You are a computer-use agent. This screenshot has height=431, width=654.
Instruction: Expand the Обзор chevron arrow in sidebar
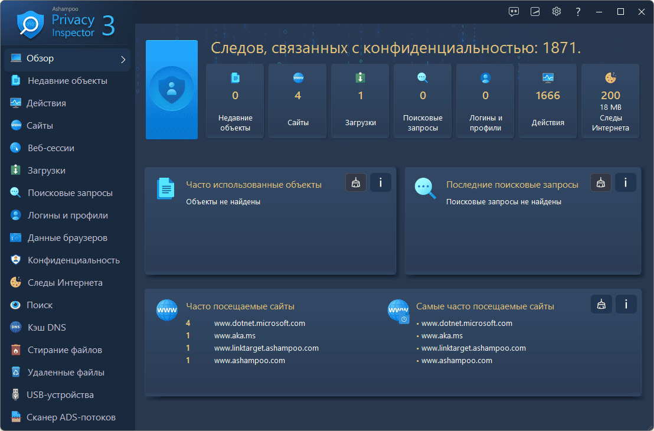123,59
